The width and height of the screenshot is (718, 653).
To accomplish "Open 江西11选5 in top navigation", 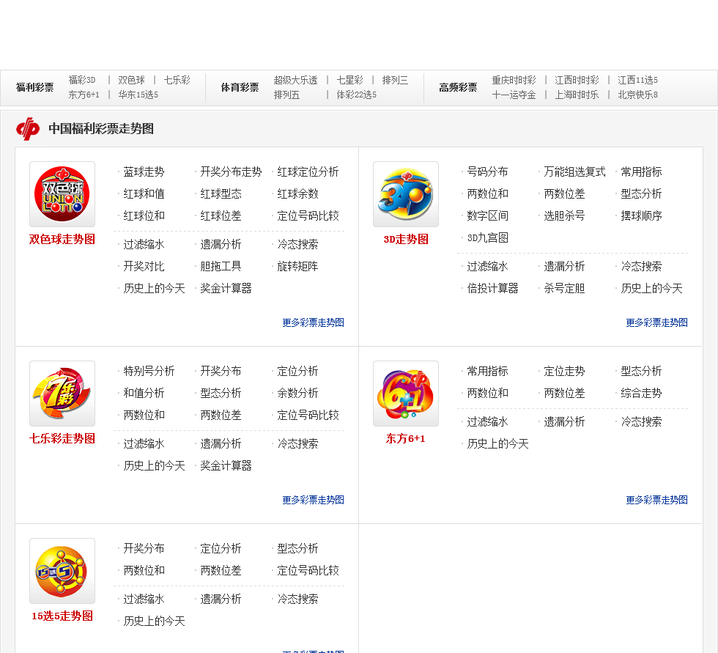I will click(x=637, y=80).
